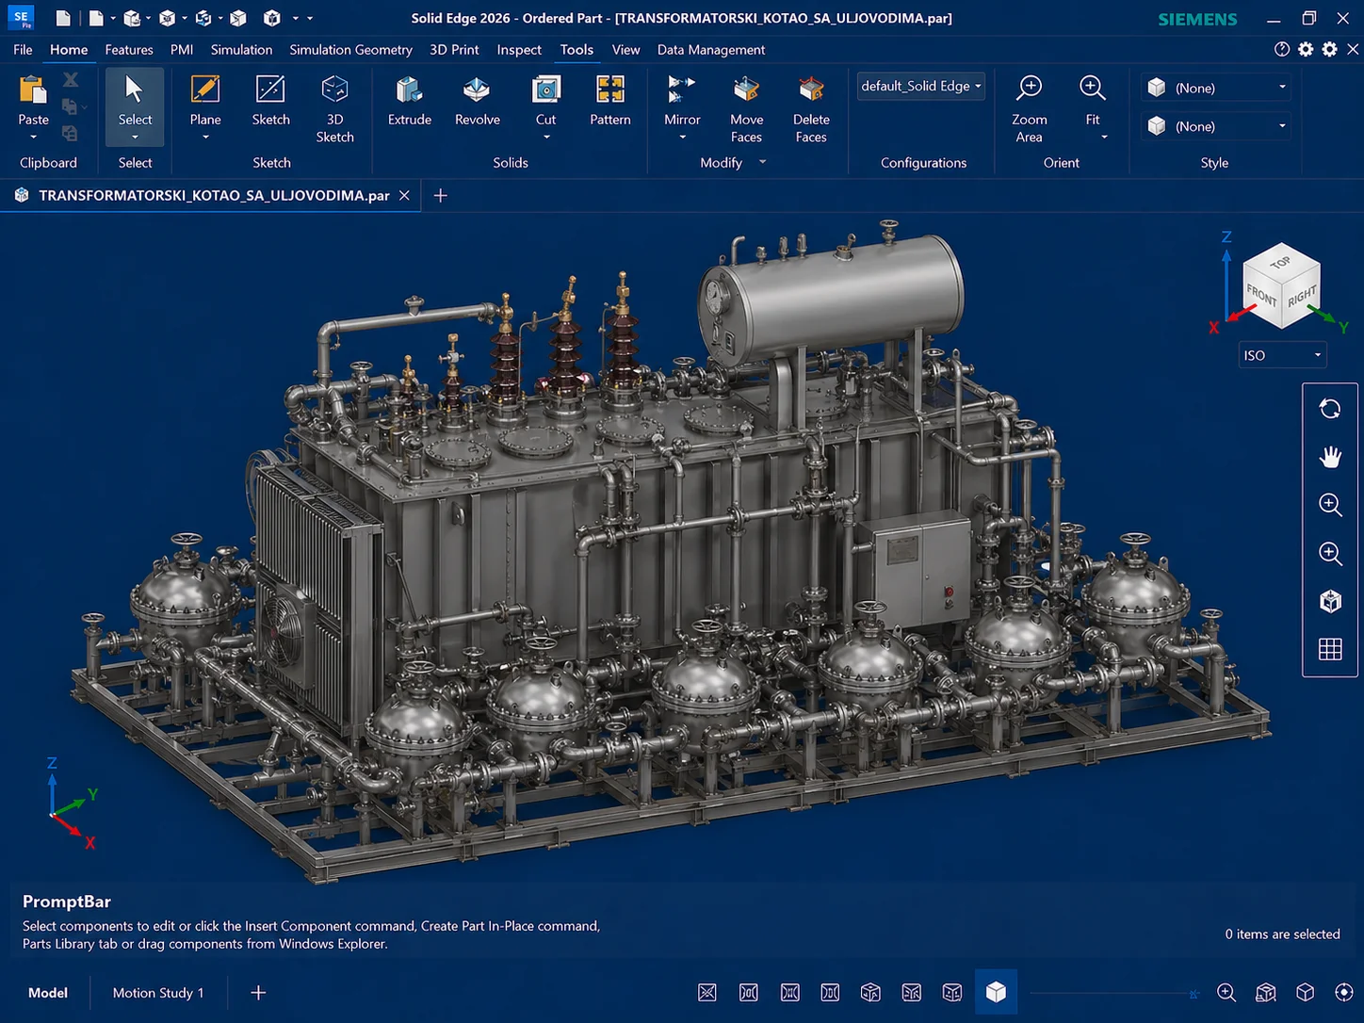Expand the Select dropdown arrow
The width and height of the screenshot is (1364, 1023).
[135, 138]
